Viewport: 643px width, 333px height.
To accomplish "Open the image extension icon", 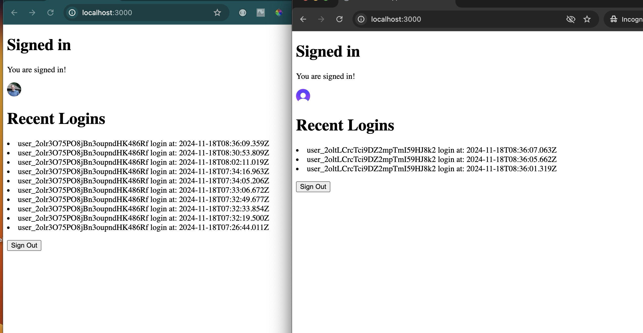I will tap(260, 13).
